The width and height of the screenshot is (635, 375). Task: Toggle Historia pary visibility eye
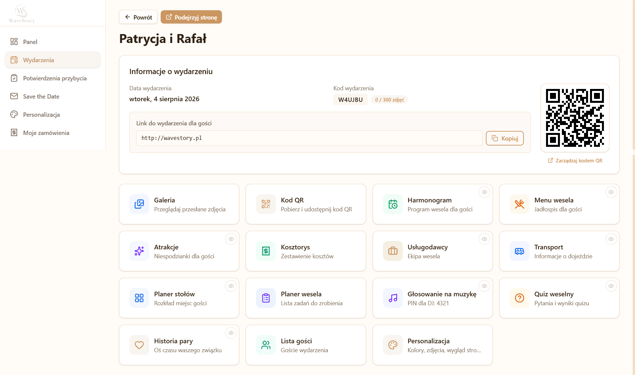click(x=231, y=333)
